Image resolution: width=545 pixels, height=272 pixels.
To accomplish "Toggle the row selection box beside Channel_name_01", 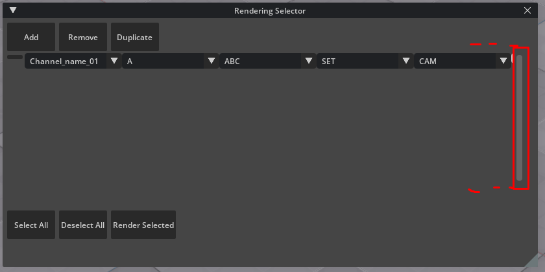I will 14,58.
